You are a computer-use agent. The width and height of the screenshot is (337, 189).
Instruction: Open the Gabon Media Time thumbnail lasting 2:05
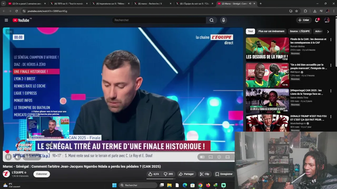click(x=267, y=101)
